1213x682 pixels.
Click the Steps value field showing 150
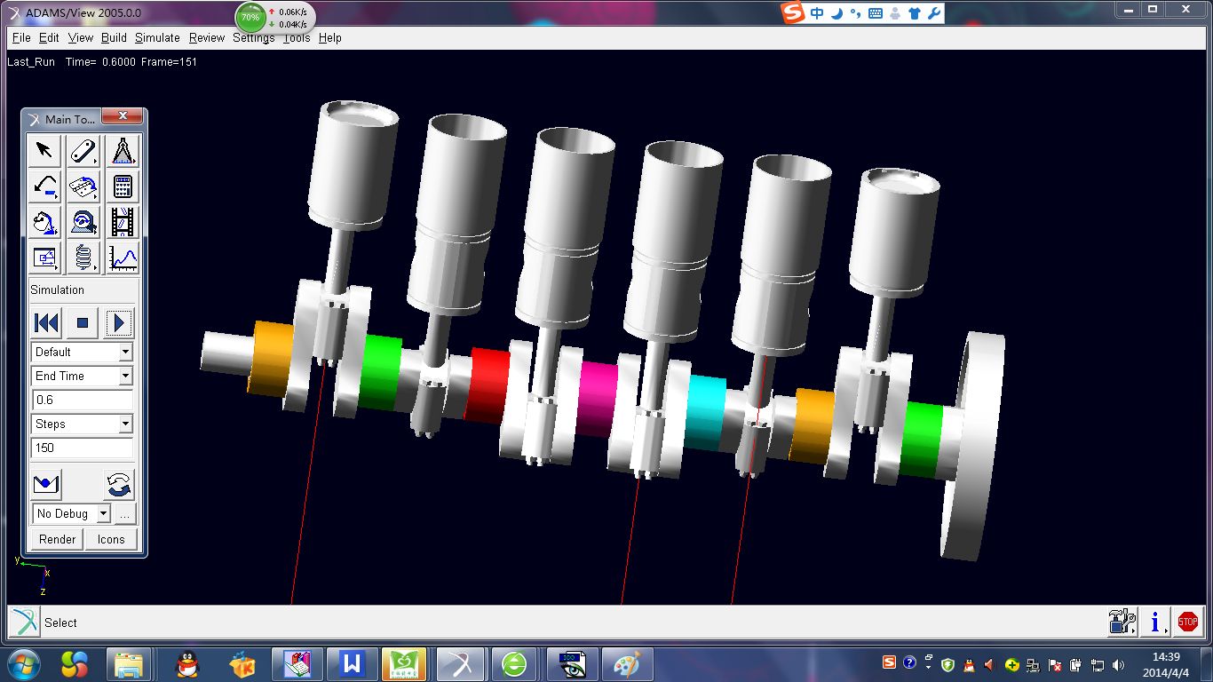(x=82, y=448)
